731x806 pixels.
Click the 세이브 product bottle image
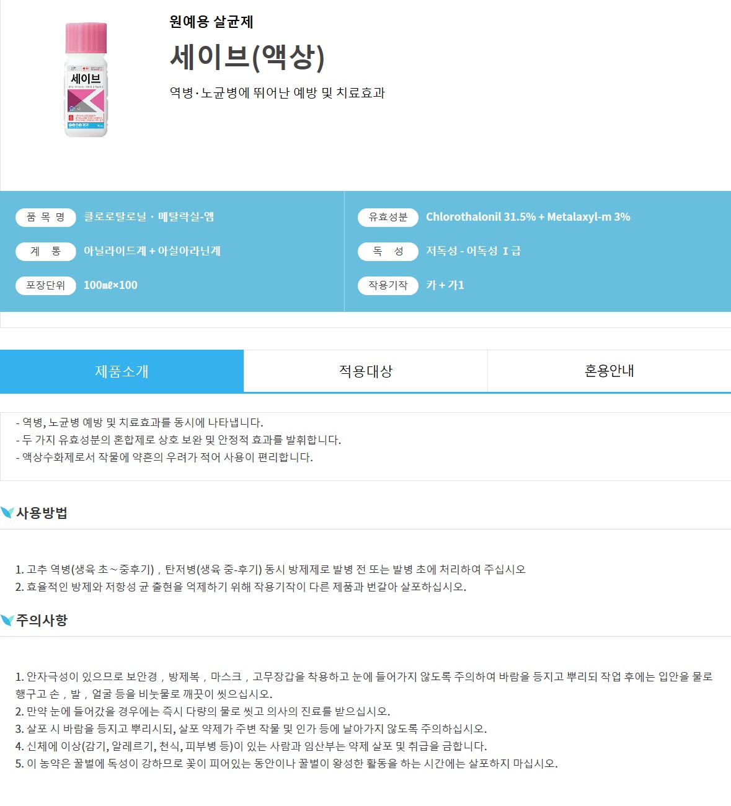tap(86, 79)
